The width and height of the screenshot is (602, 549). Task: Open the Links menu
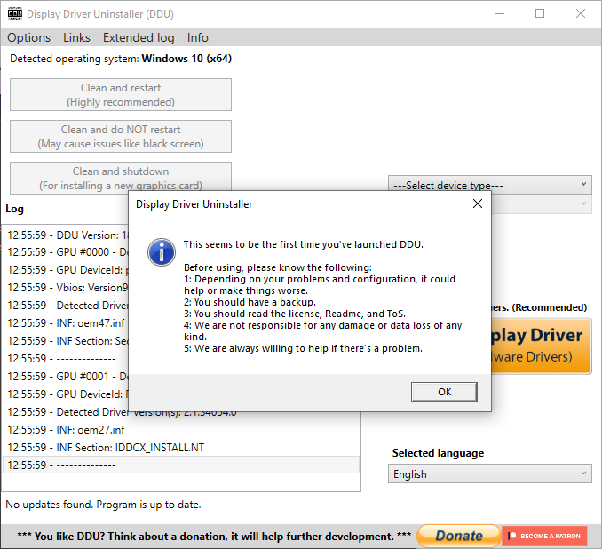pos(76,37)
